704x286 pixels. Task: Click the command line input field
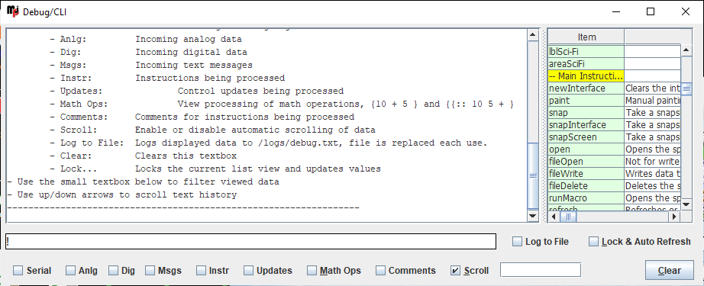tap(250, 242)
